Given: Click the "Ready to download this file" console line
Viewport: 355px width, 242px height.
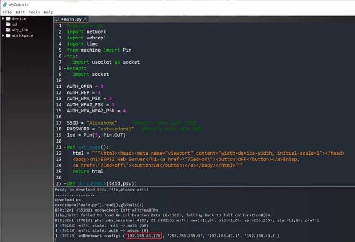Looking at the screenshot, I should pos(101,190).
